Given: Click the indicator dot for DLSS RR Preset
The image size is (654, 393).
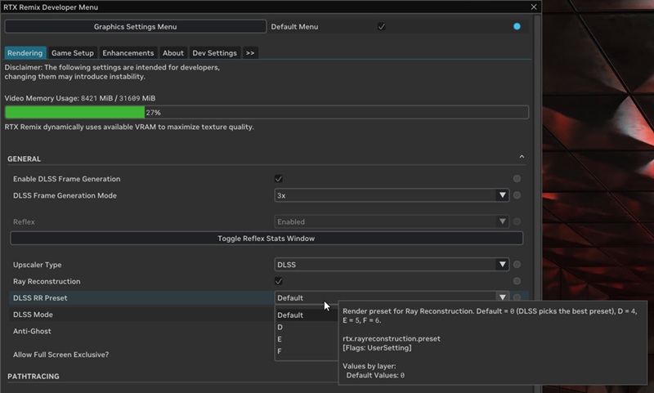Looking at the screenshot, I should coord(517,297).
